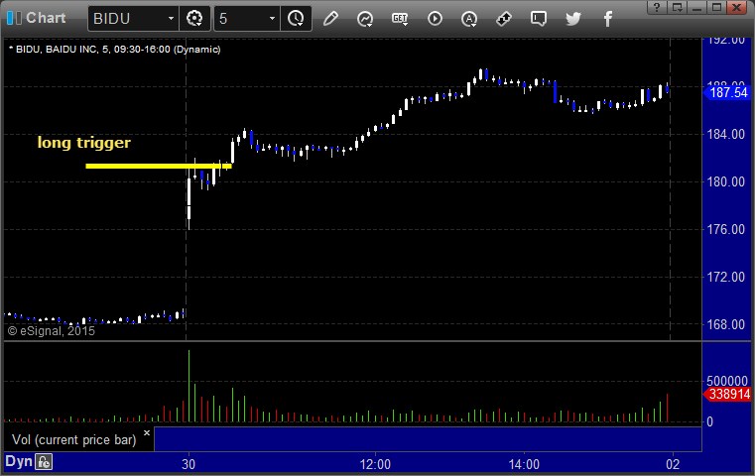The height and width of the screenshot is (476, 755).
Task: Click the play replay button
Action: coord(435,19)
